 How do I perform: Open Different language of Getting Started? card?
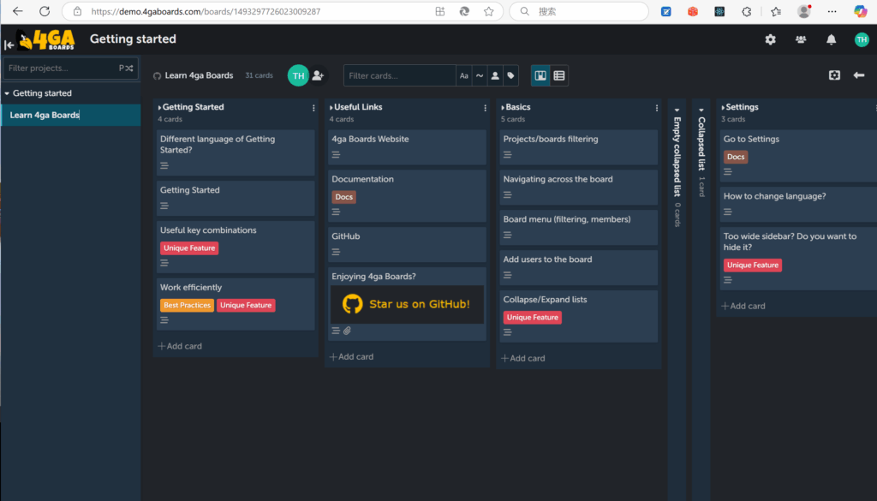(236, 152)
